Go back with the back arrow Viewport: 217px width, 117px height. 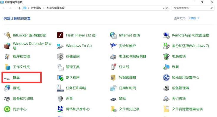(4, 8)
